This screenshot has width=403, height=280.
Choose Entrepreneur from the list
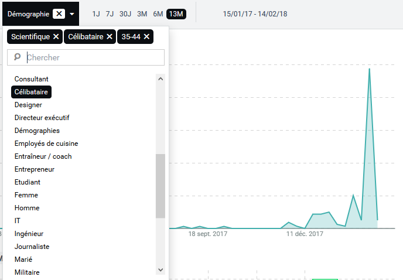tap(35, 169)
